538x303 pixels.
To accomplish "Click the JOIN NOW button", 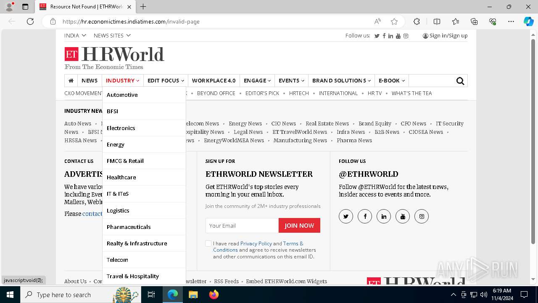I will click(299, 226).
